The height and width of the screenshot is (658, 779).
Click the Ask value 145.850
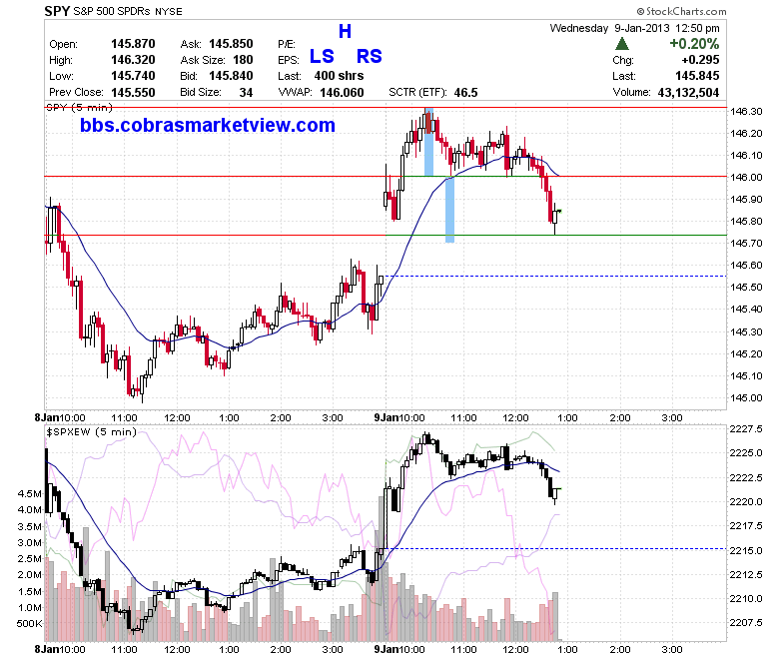point(231,44)
